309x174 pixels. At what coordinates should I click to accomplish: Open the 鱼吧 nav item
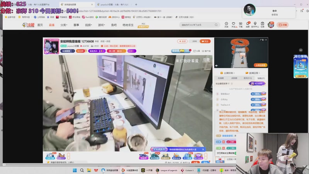coord(114,25)
